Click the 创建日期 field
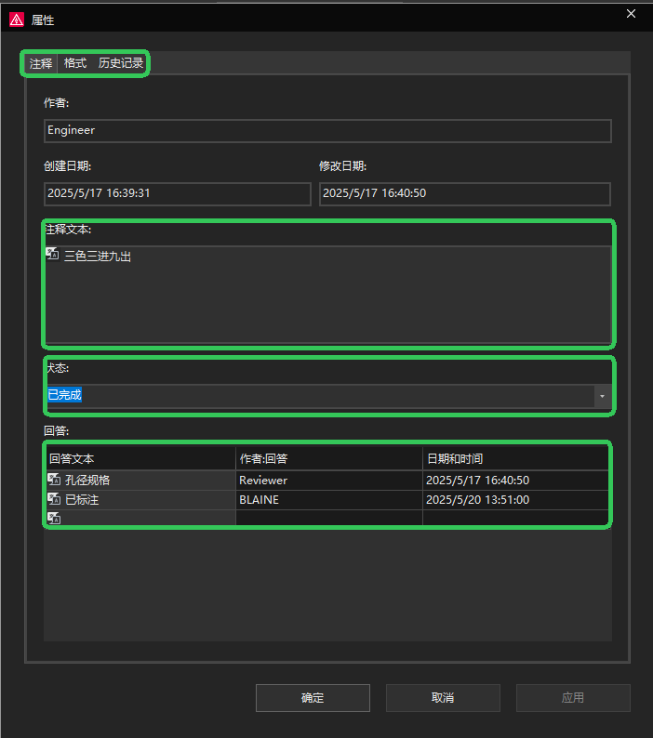653x738 pixels. pyautogui.click(x=177, y=193)
